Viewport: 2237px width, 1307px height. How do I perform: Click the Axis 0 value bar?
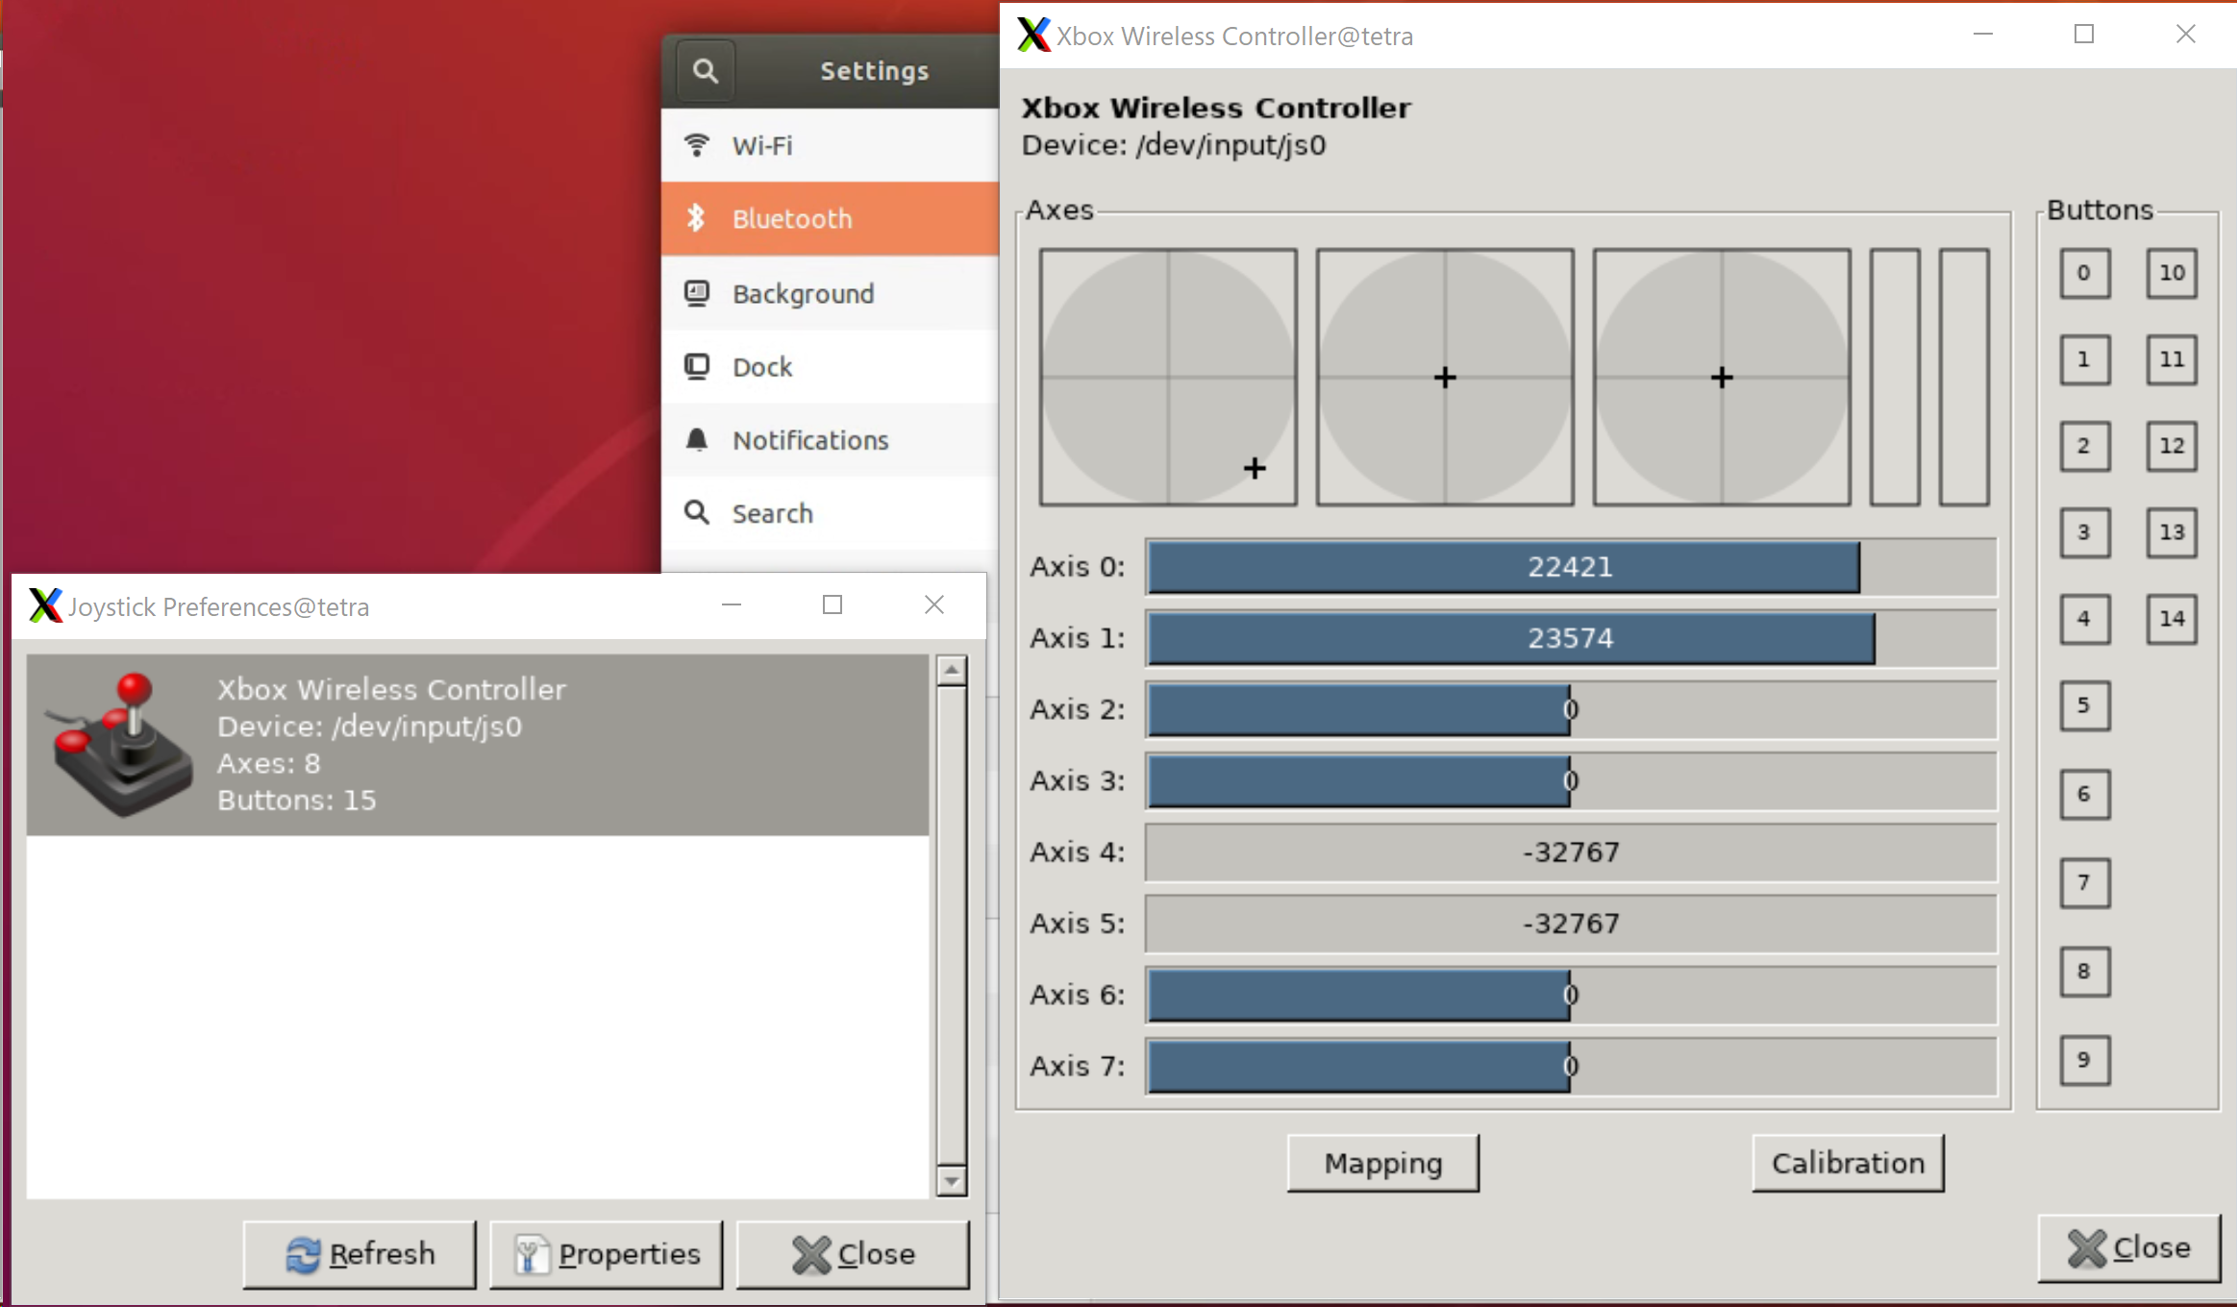point(1570,567)
